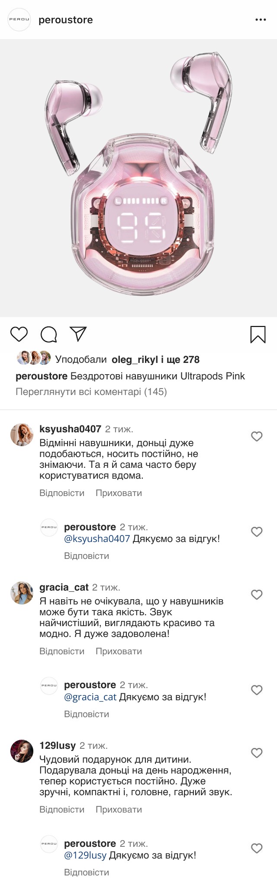277x888 pixels.
Task: Like the peroustore post with heart icon
Action: click(x=19, y=334)
